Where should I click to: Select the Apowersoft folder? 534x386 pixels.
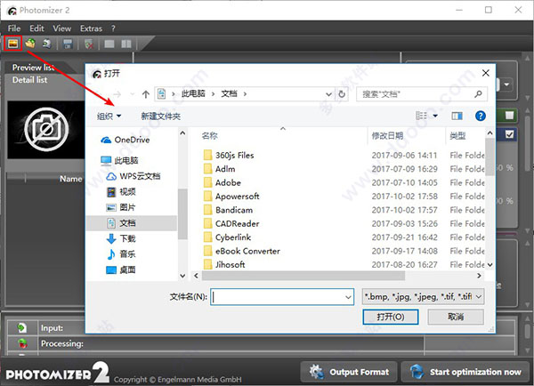coord(231,196)
